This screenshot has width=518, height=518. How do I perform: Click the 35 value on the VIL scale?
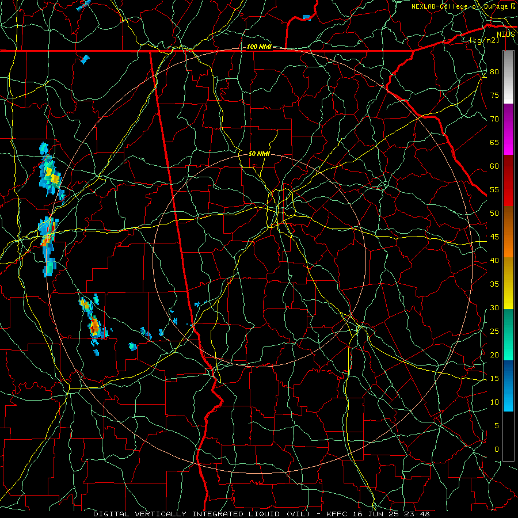494,284
